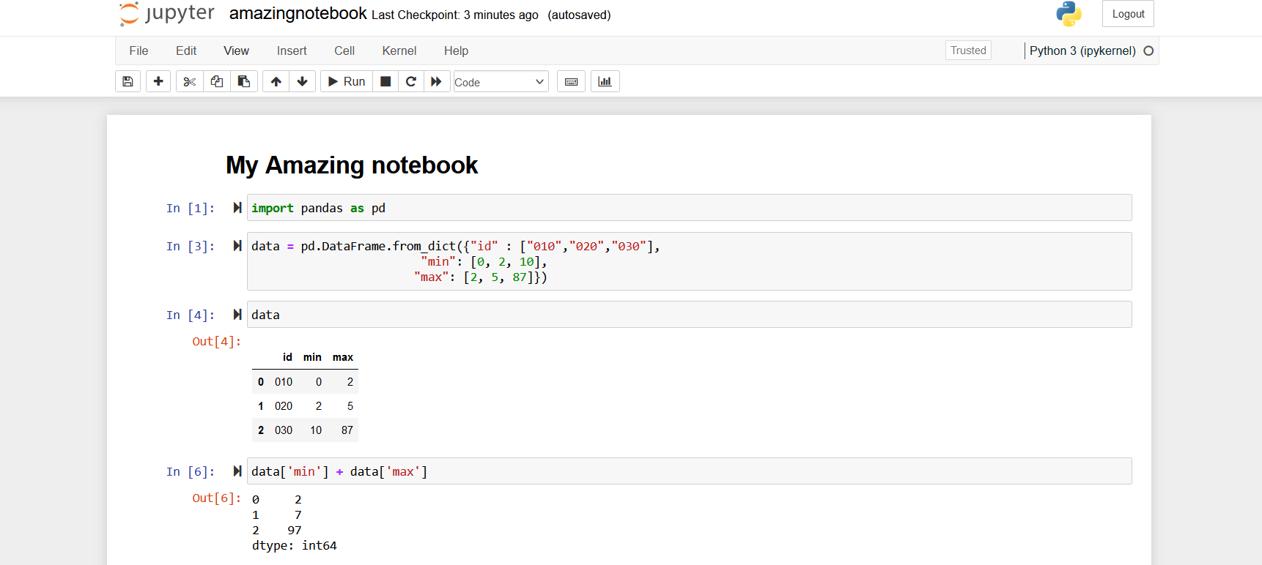Click the min column header in the table
This screenshot has width=1262, height=565.
coord(312,357)
